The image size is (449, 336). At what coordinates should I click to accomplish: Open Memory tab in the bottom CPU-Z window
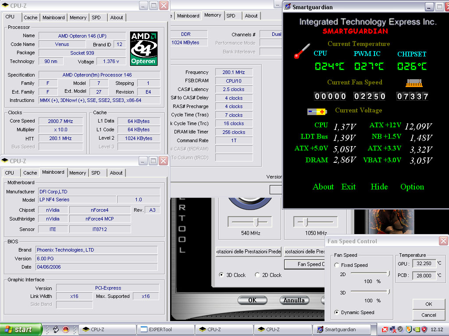coord(78,173)
